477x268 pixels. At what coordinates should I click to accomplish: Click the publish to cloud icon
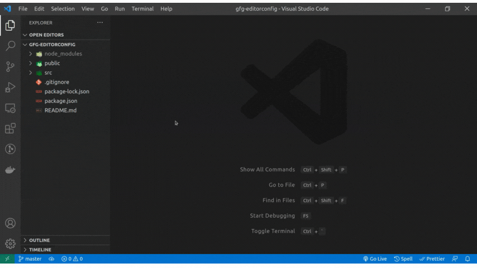click(x=51, y=259)
